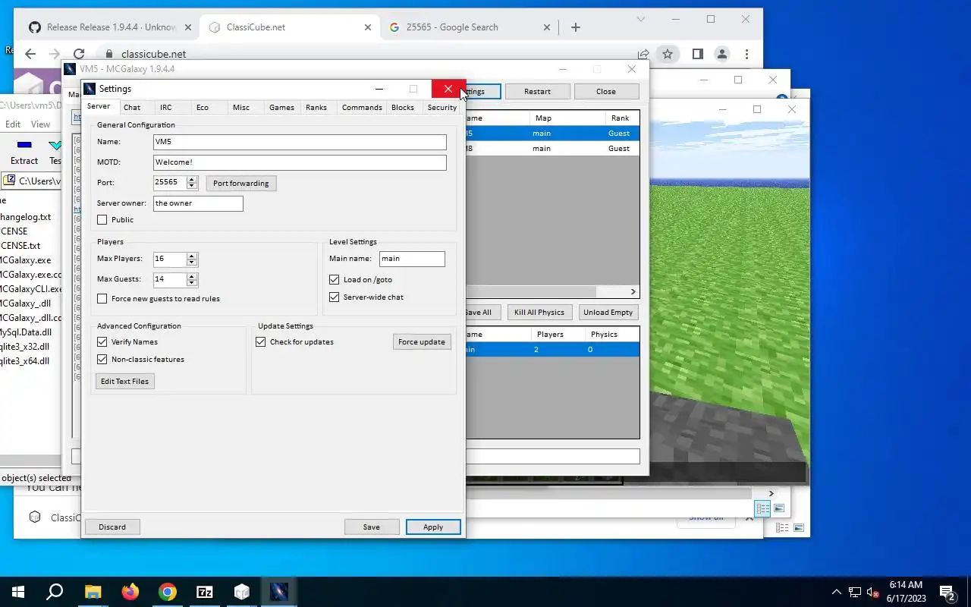The width and height of the screenshot is (971, 607).
Task: Click the Port number spinner up or down arrows
Action: [192, 183]
